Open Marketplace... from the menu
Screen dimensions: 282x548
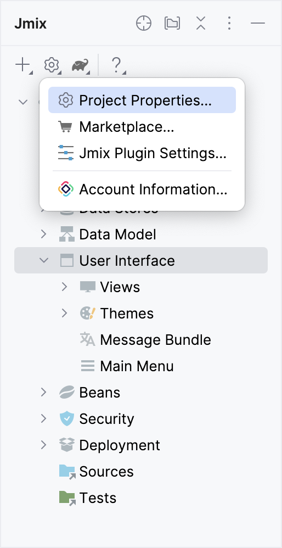(142, 126)
